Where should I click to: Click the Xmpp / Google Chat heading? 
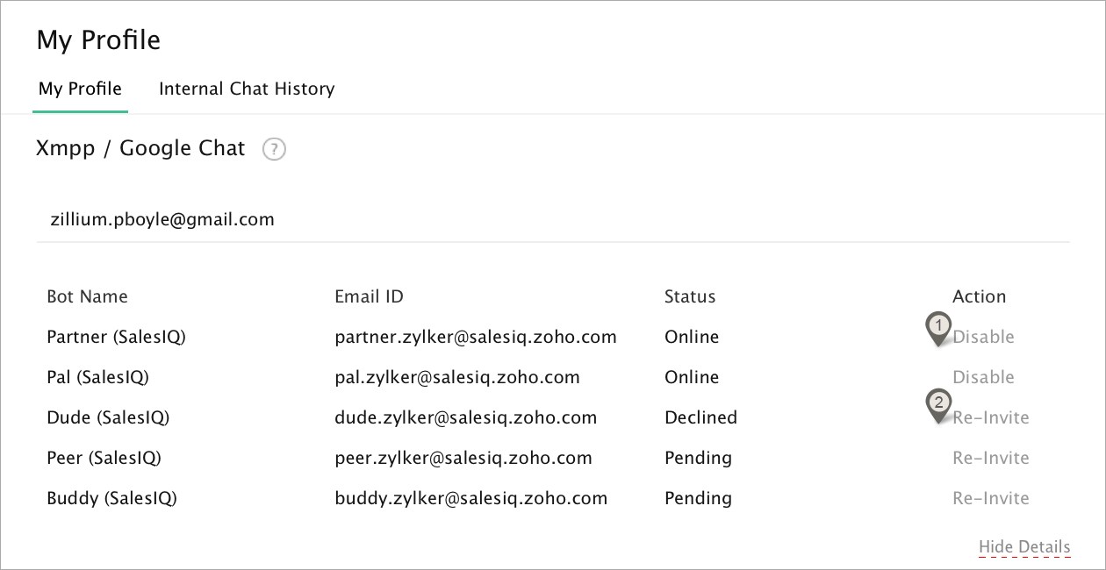[140, 148]
